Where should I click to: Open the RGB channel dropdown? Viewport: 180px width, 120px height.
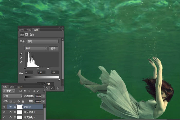35,48
